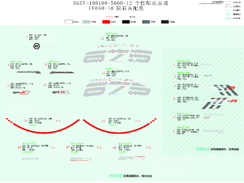The width and height of the screenshot is (244, 183).
Task: Click the right red arc stripe decal
Action: (x=120, y=126)
